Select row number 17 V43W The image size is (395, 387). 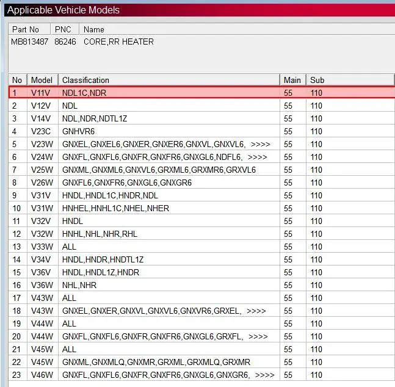click(x=201, y=298)
